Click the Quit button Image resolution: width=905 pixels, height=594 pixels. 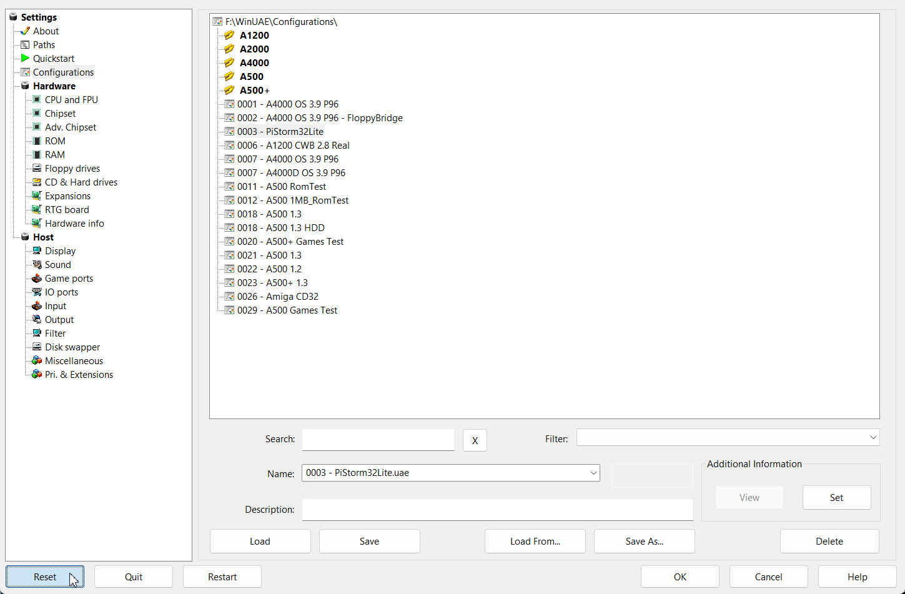pyautogui.click(x=134, y=577)
